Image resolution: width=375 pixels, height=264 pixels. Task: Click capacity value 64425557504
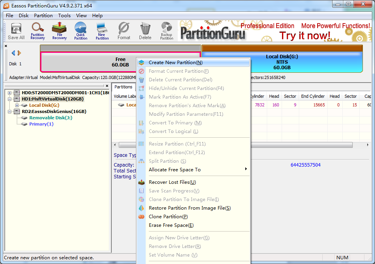click(305, 165)
